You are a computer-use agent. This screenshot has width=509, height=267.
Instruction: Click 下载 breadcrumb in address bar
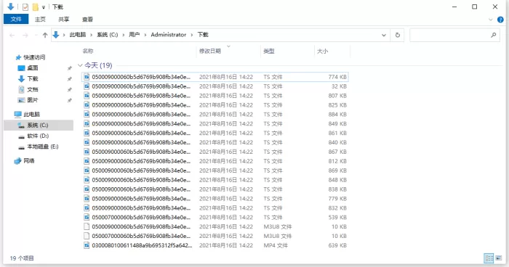click(x=203, y=35)
